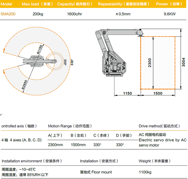
Task: Click the 1500mm B-axis value
Action: [78, 145]
